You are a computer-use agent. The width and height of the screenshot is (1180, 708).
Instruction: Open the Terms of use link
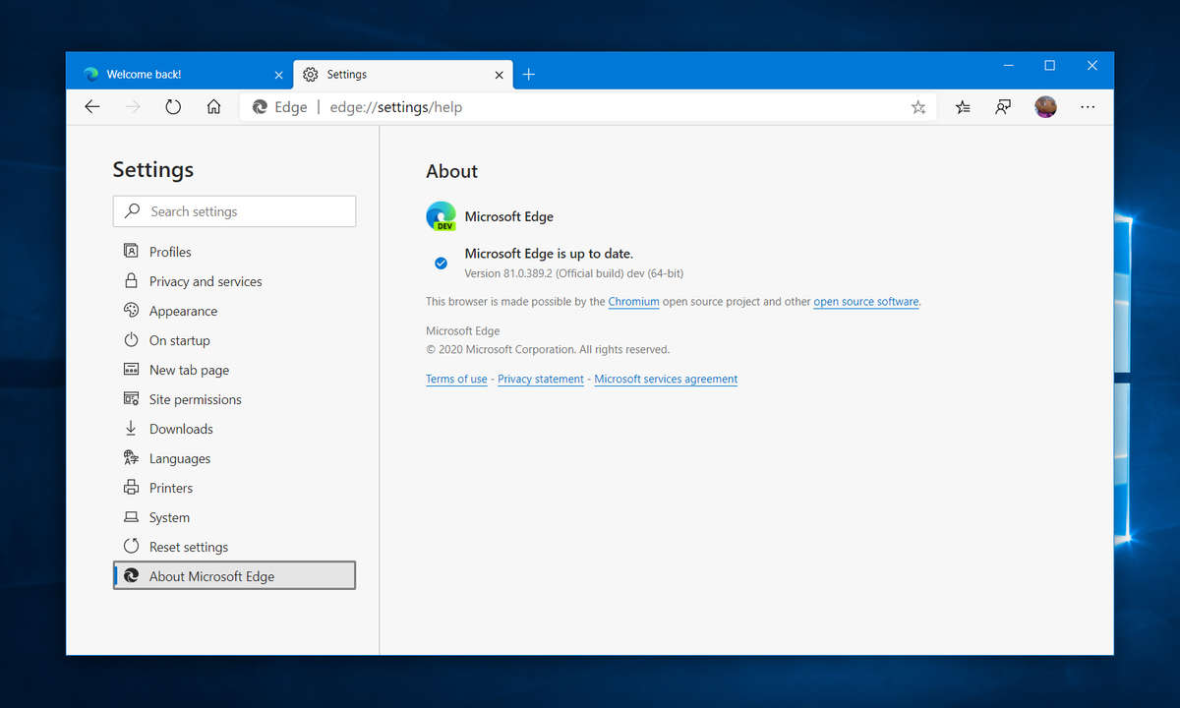point(456,379)
